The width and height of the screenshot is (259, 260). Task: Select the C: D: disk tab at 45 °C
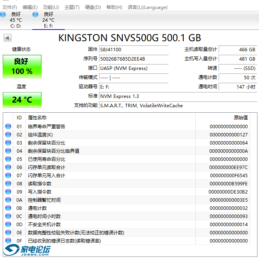[16, 20]
